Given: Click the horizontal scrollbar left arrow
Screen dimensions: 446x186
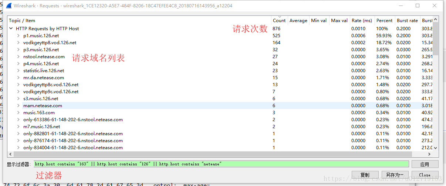Looking at the screenshot, I should tap(10, 154).
